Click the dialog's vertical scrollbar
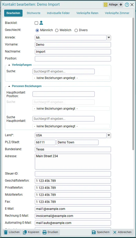 tap(133, 84)
